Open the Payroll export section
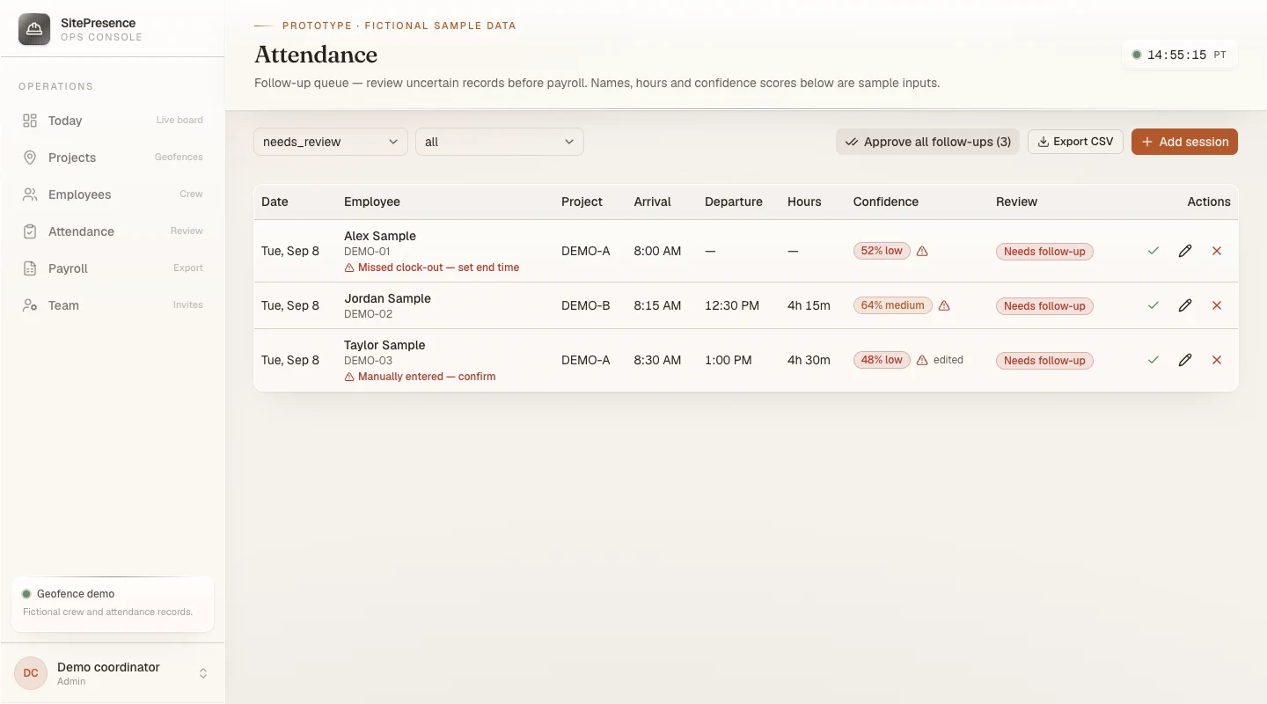Screen dimensions: 1267x704 click(113, 268)
